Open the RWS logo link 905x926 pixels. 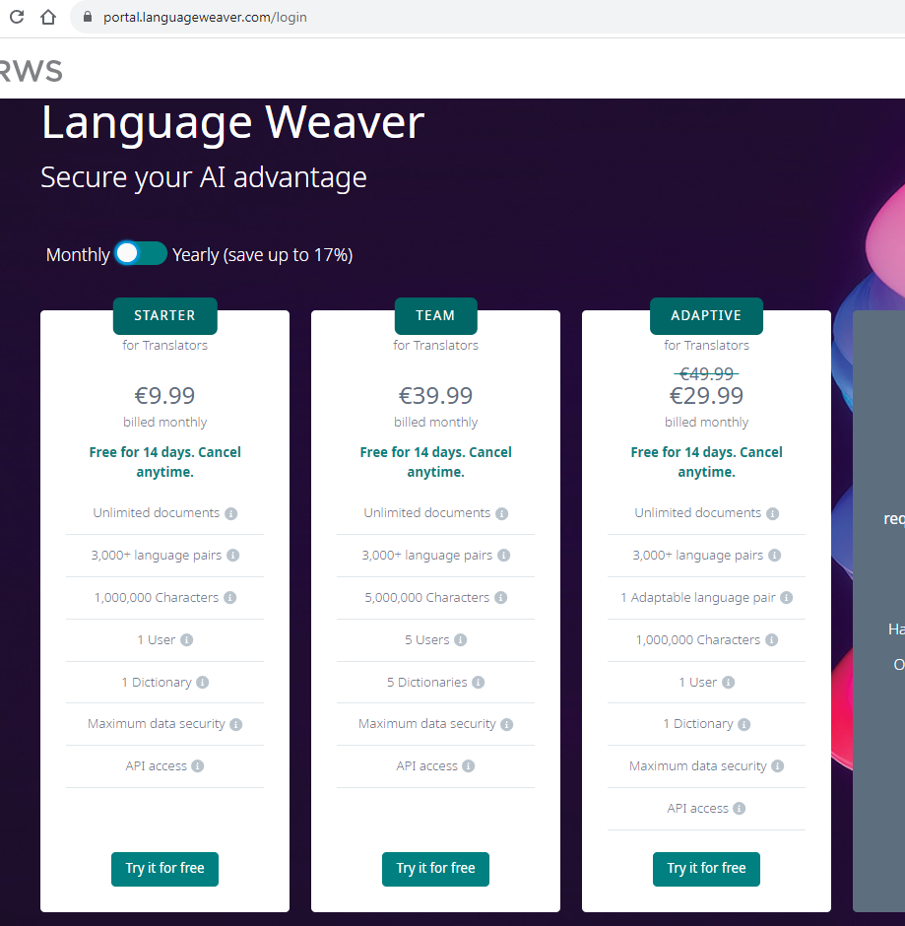click(x=31, y=72)
